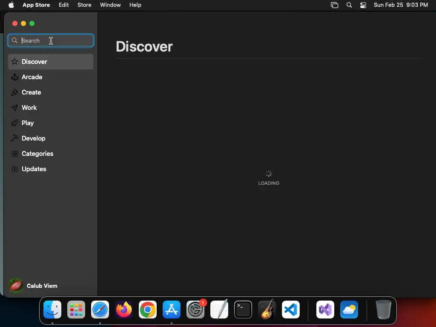The image size is (436, 327).
Task: Open TextEdit from the Dock
Action: 219,310
